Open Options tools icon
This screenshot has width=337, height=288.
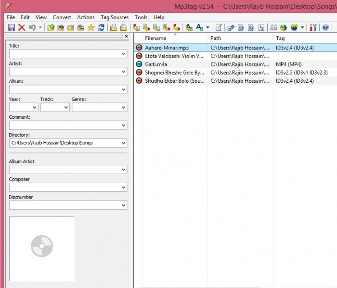313,27
